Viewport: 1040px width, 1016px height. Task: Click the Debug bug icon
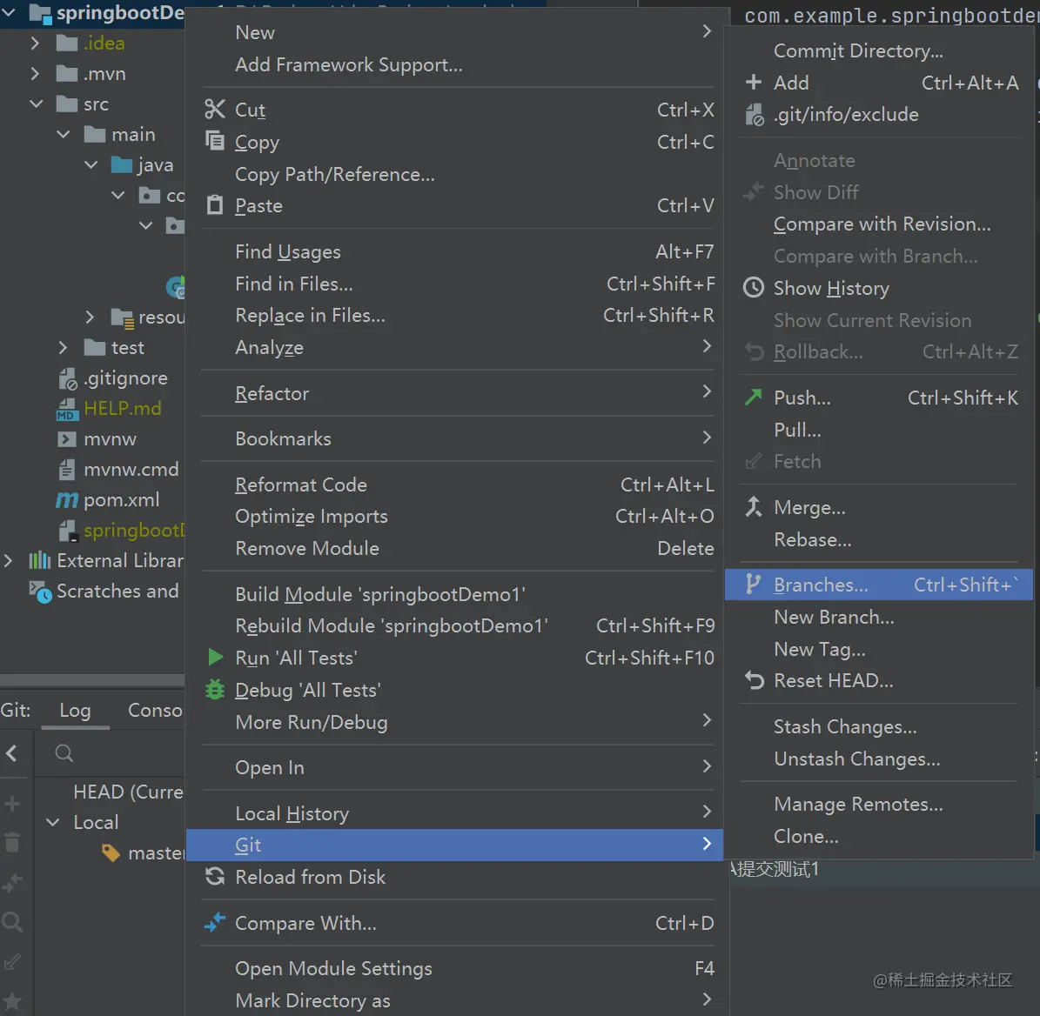coord(215,690)
